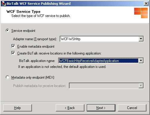Click the disabled receive location dropdown arrow

141,86
